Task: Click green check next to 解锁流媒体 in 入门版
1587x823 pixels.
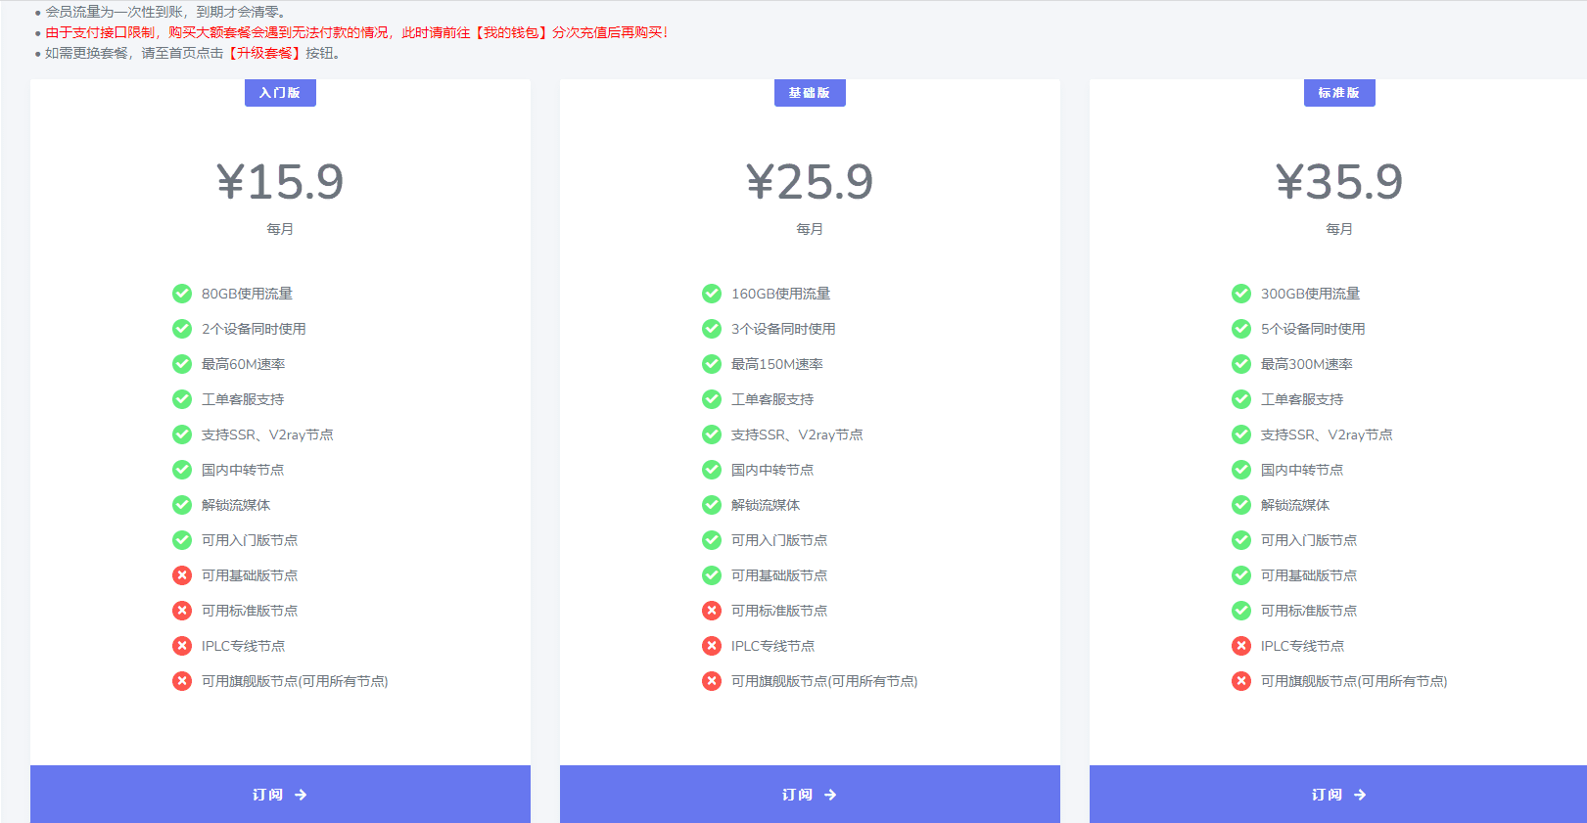Action: point(182,505)
